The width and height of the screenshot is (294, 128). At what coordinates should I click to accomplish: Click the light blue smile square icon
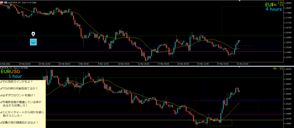pos(34,42)
